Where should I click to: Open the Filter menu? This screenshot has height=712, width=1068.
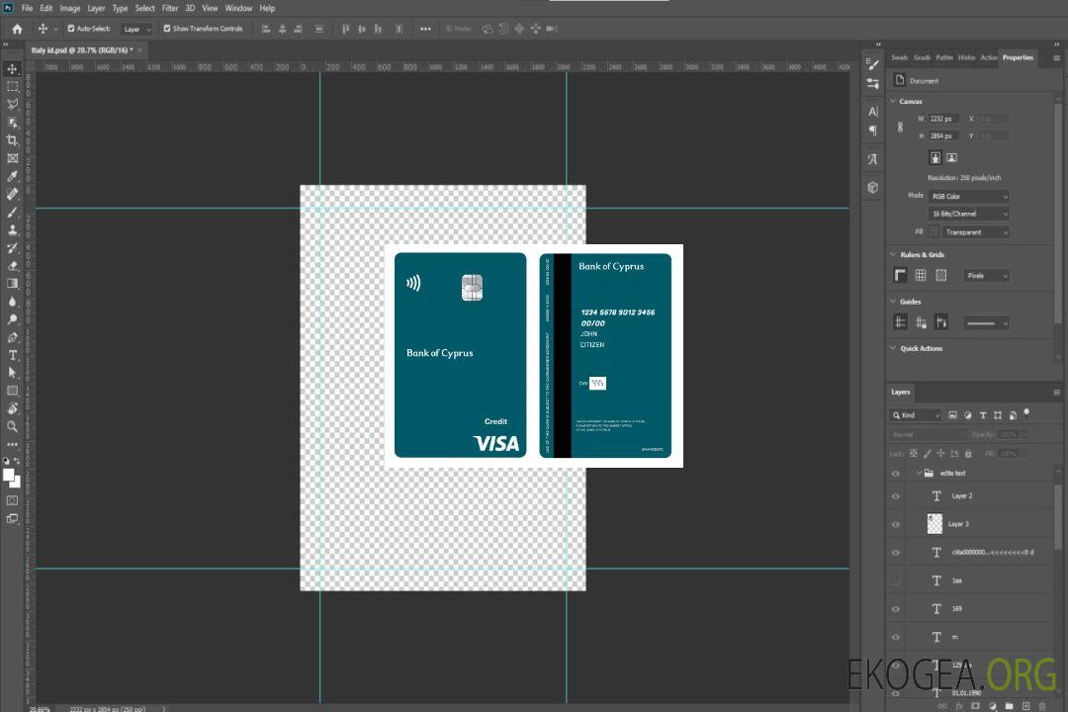[170, 8]
